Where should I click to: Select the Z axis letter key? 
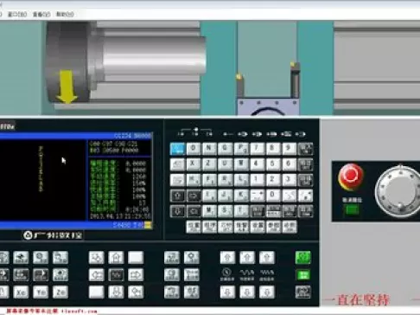point(209,164)
